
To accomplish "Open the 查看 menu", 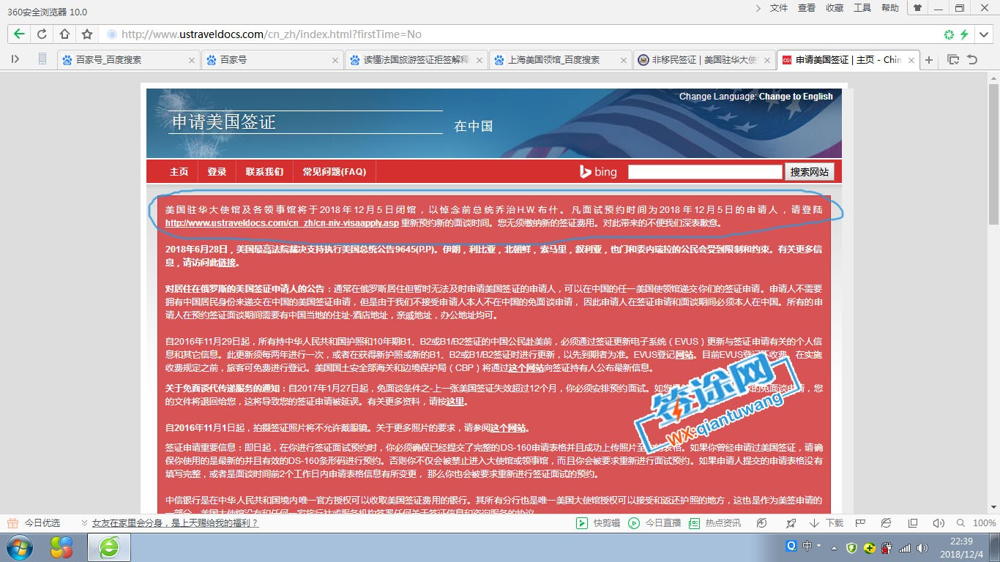I will coord(807,8).
